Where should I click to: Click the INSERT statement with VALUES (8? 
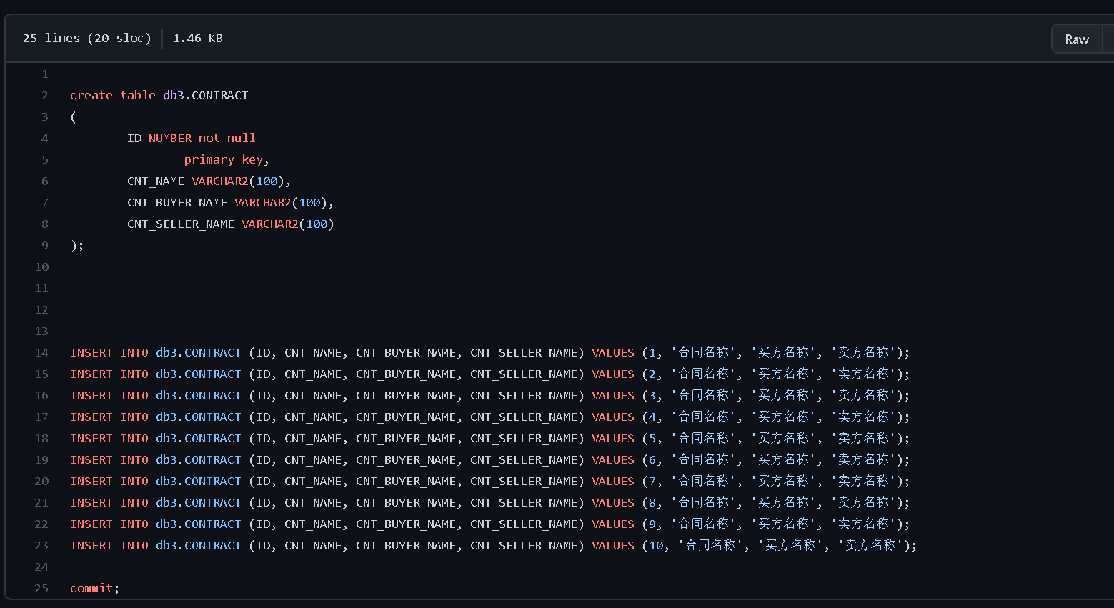coord(490,503)
